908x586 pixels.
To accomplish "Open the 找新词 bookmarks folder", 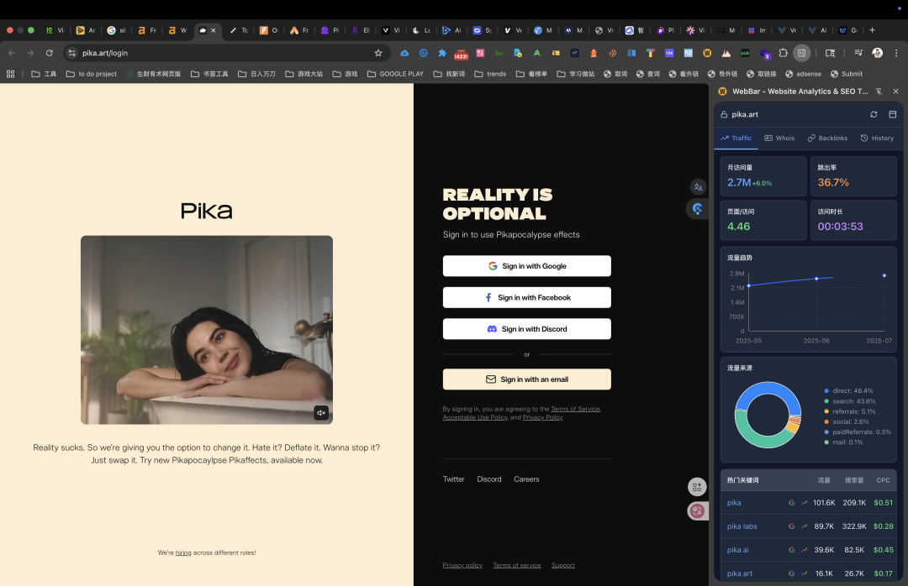I will pyautogui.click(x=449, y=74).
